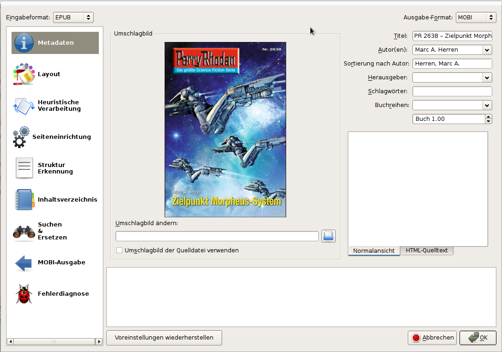Viewport: 502px width, 352px height.
Task: Click the Titel input field
Action: click(452, 36)
